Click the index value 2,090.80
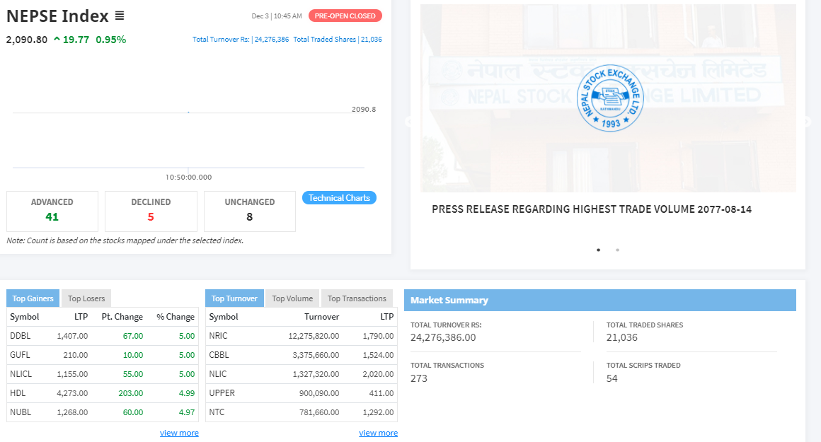 [27, 40]
